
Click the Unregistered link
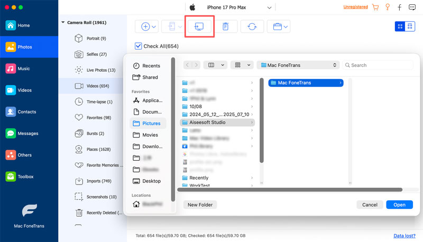click(x=355, y=7)
